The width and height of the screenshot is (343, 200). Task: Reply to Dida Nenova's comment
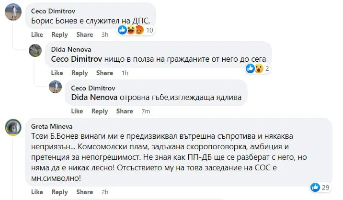(80, 73)
